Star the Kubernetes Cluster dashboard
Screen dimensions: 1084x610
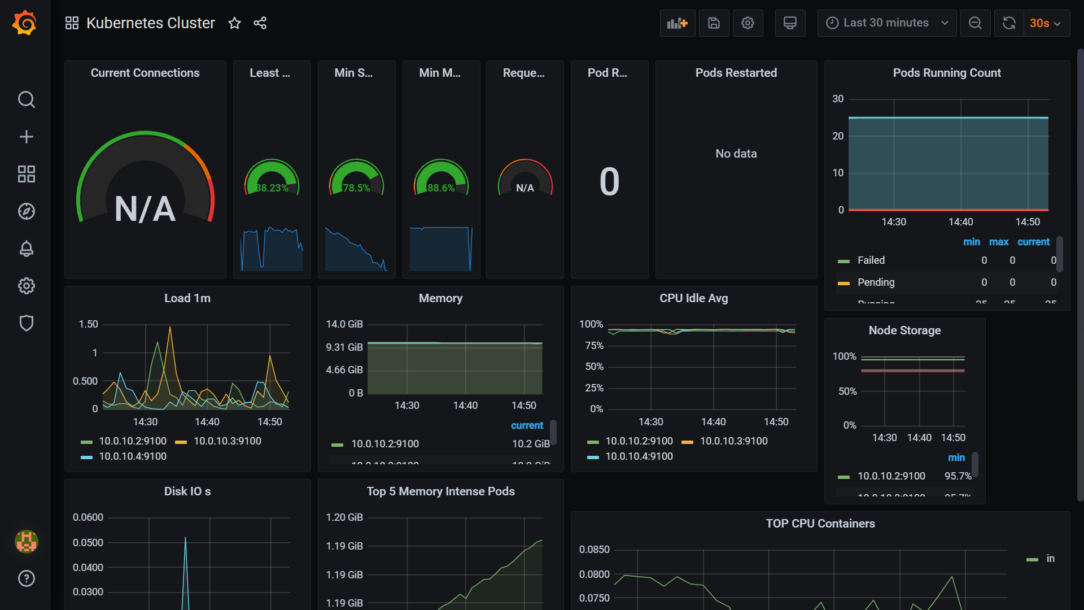(234, 23)
